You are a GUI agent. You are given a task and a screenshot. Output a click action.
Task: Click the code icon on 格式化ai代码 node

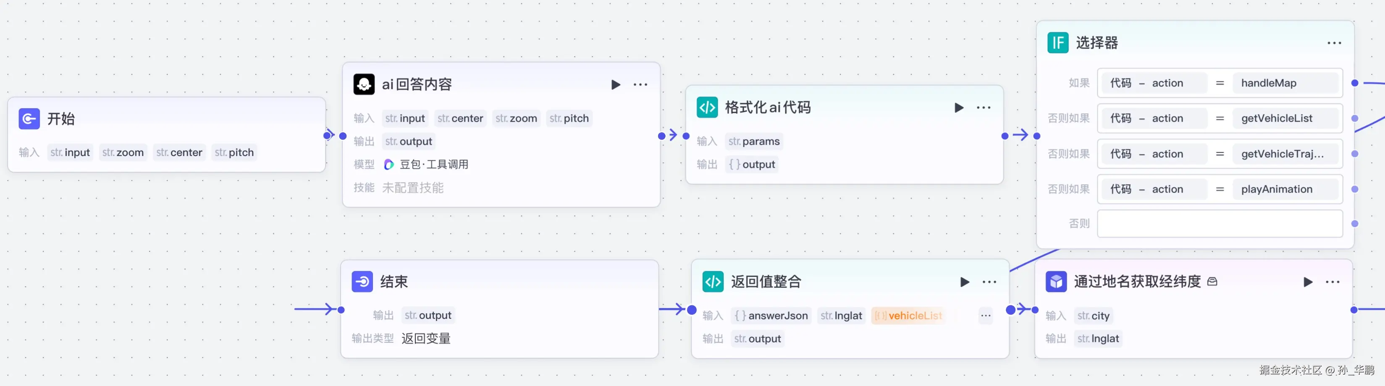707,107
